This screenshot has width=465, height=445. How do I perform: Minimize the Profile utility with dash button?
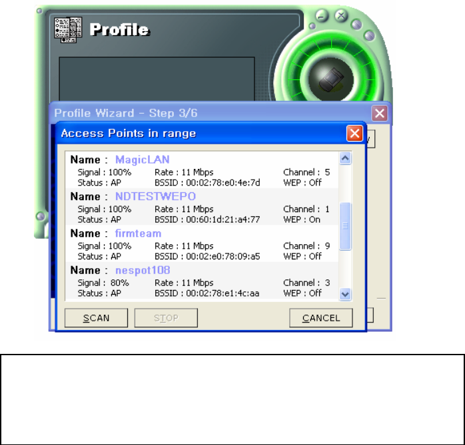click(x=321, y=16)
